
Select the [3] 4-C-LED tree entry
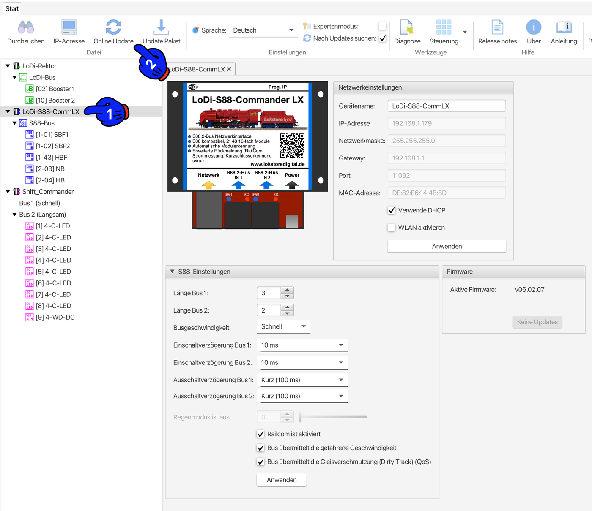[x=53, y=249]
